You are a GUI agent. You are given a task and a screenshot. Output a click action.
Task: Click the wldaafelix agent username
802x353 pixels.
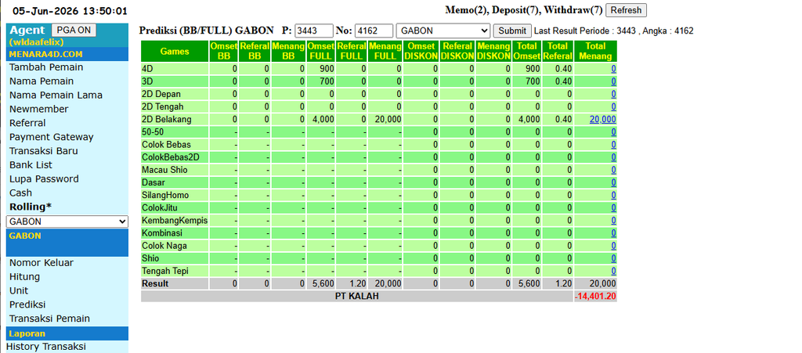[36, 42]
